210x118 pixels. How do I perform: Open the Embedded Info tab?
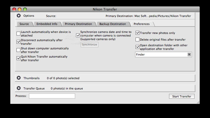pyautogui.click(x=47, y=24)
